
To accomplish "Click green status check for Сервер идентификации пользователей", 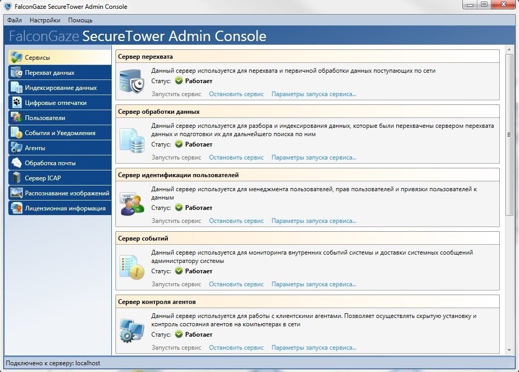I will coord(179,208).
